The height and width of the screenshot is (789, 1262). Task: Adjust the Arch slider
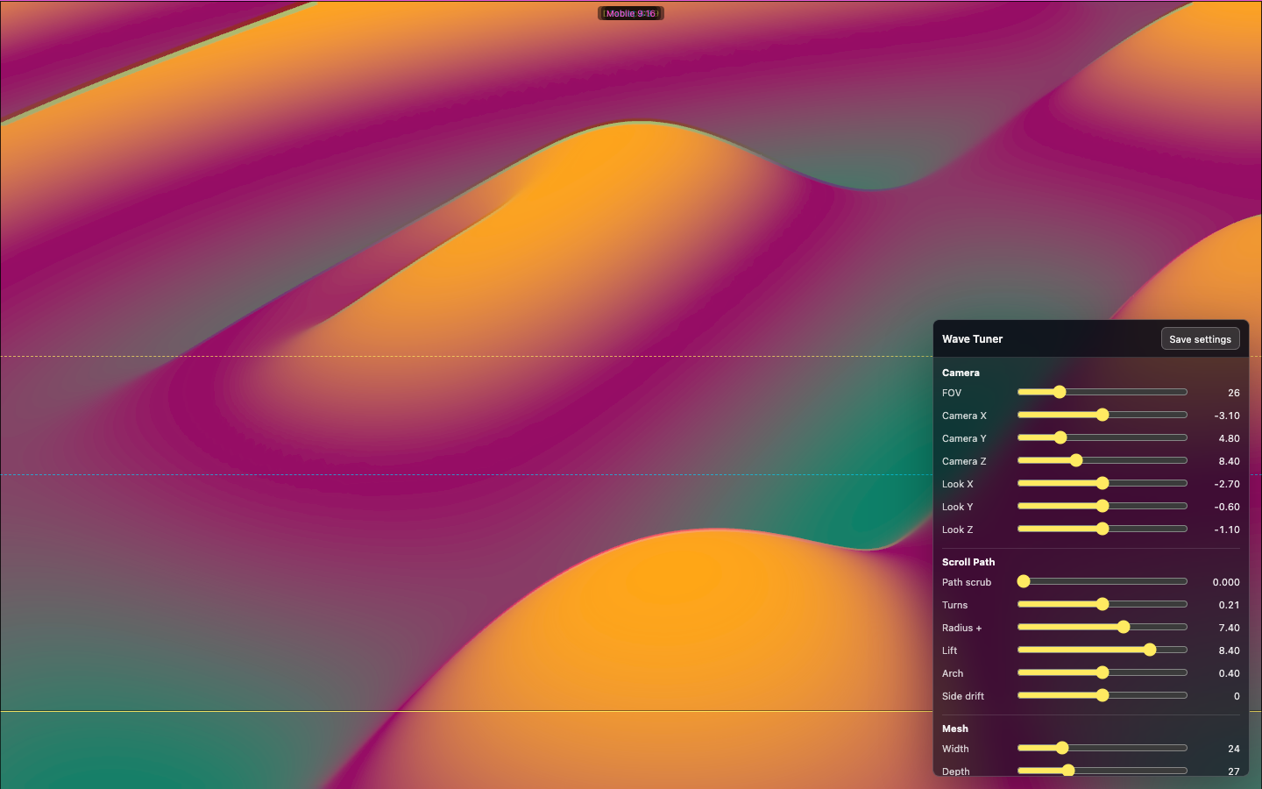click(x=1102, y=672)
